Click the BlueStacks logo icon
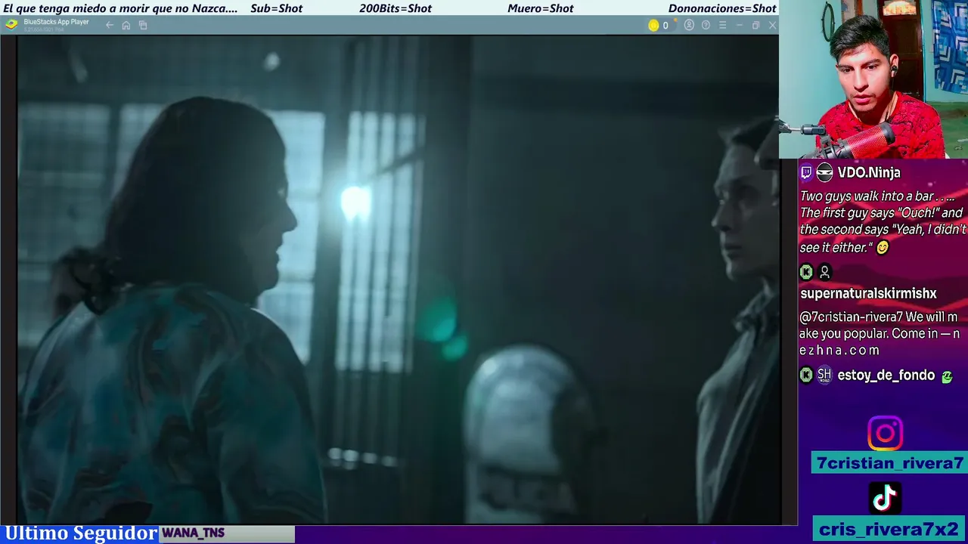Screen dimensions: 968x544 (x=11, y=24)
